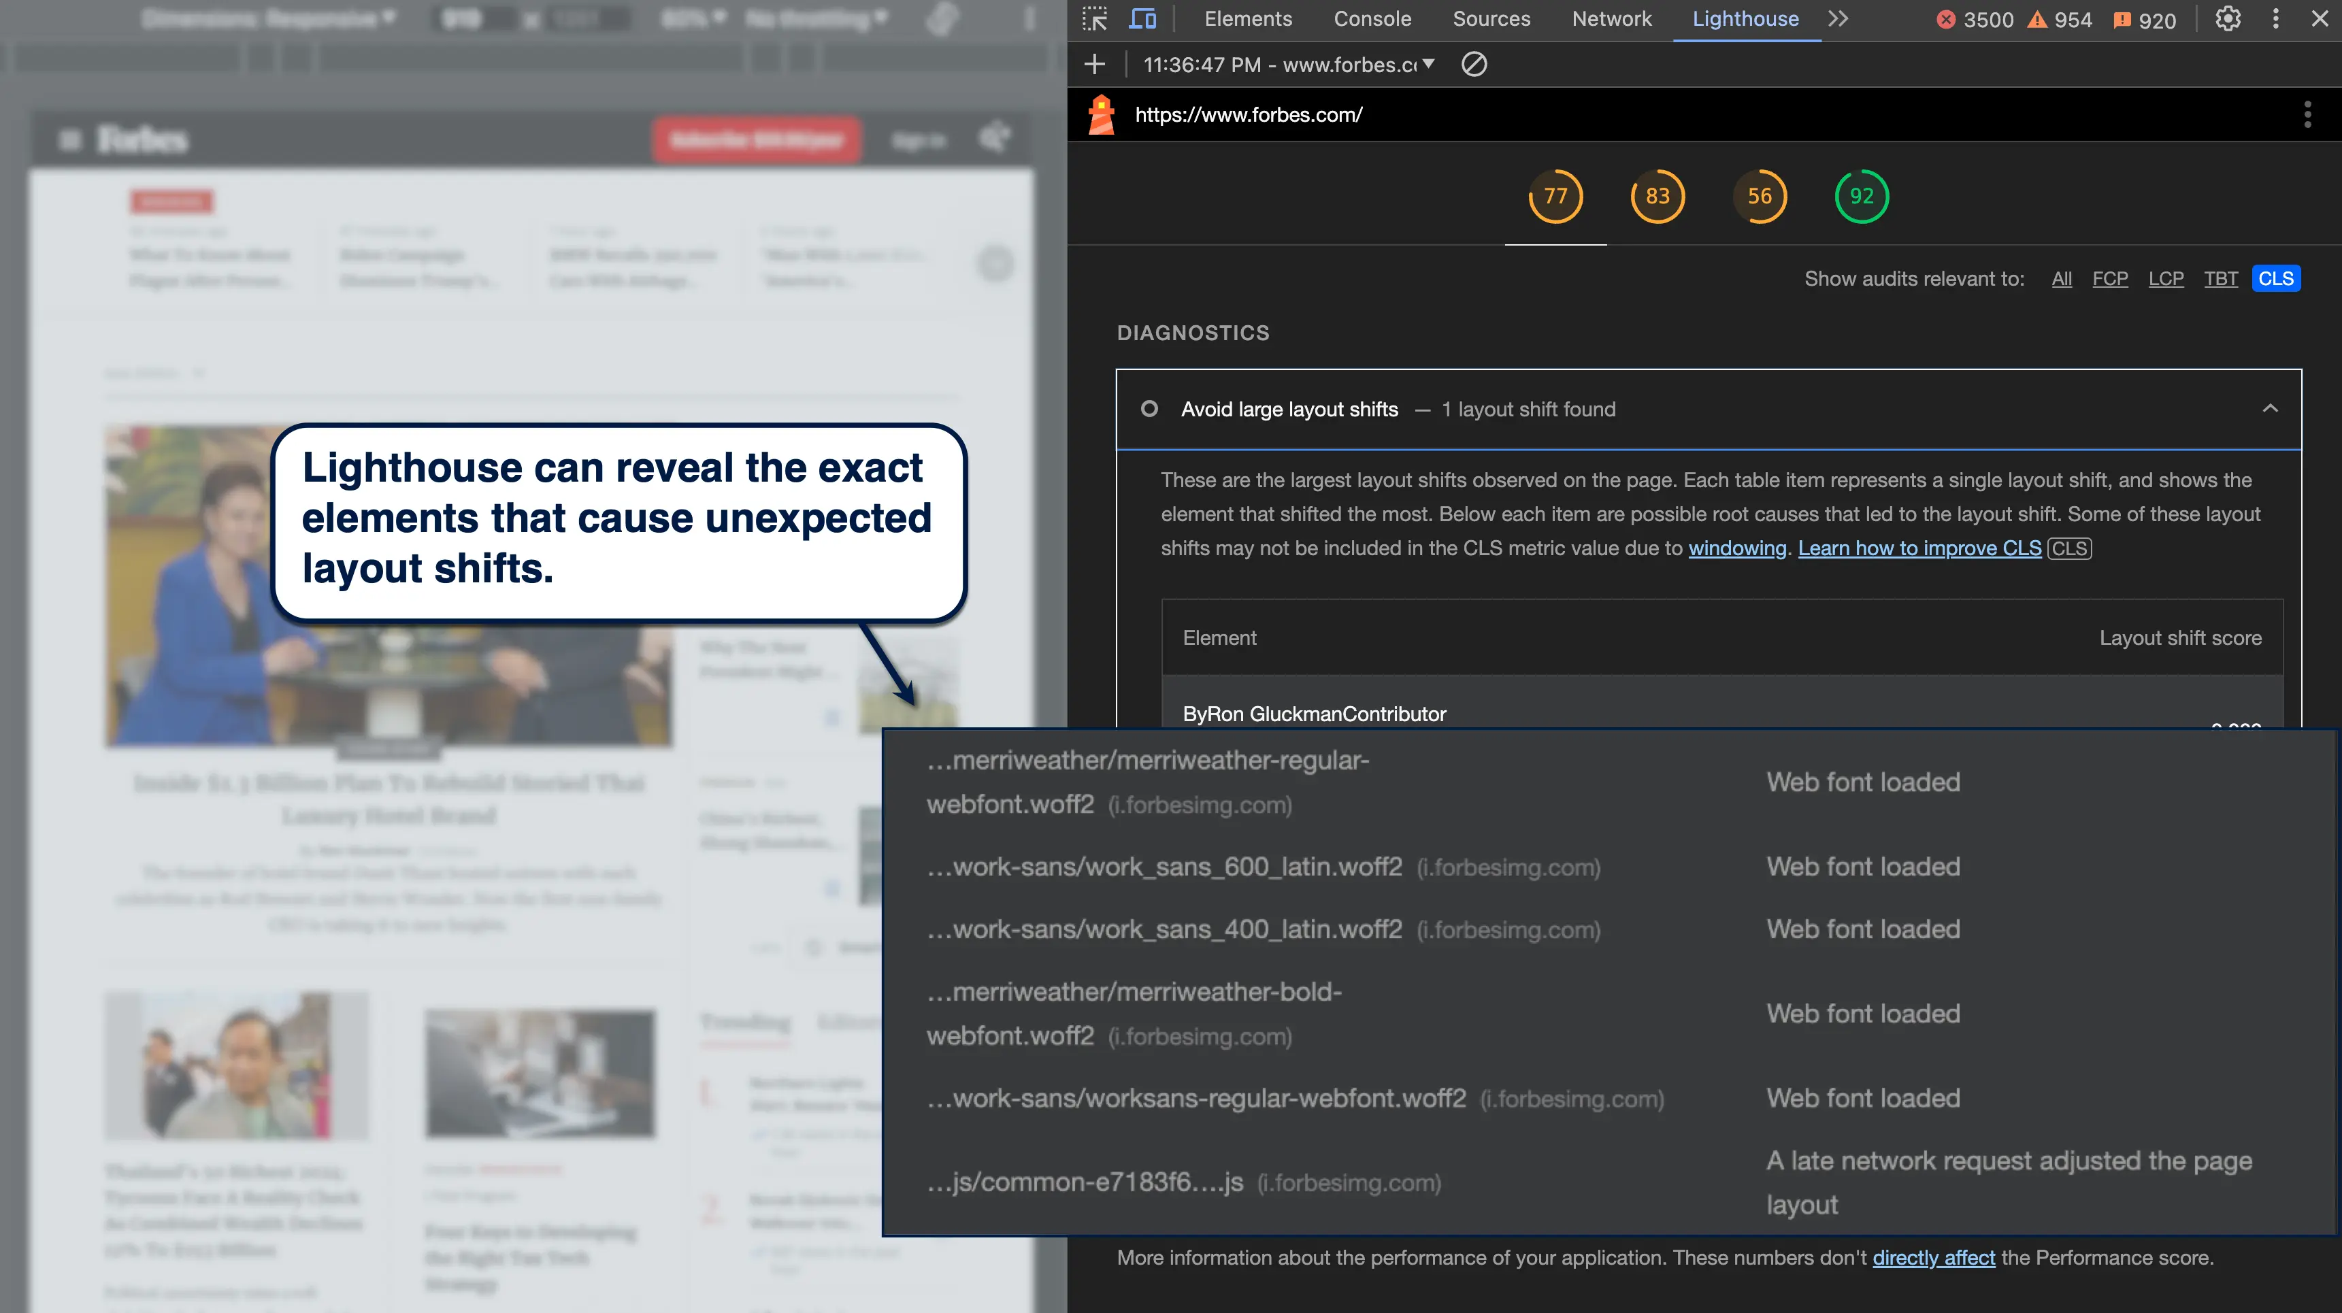Click the Avoid large layout shifts title
This screenshot has height=1313, width=2342.
click(1289, 409)
